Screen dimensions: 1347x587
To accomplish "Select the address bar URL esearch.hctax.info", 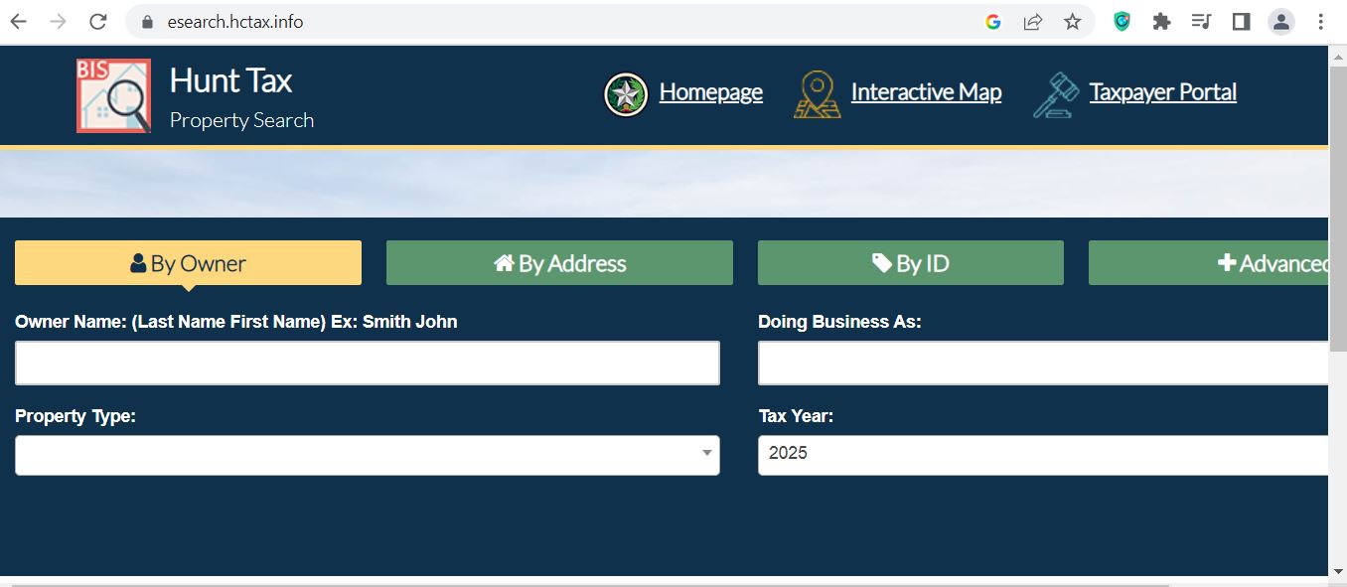I will [x=235, y=21].
